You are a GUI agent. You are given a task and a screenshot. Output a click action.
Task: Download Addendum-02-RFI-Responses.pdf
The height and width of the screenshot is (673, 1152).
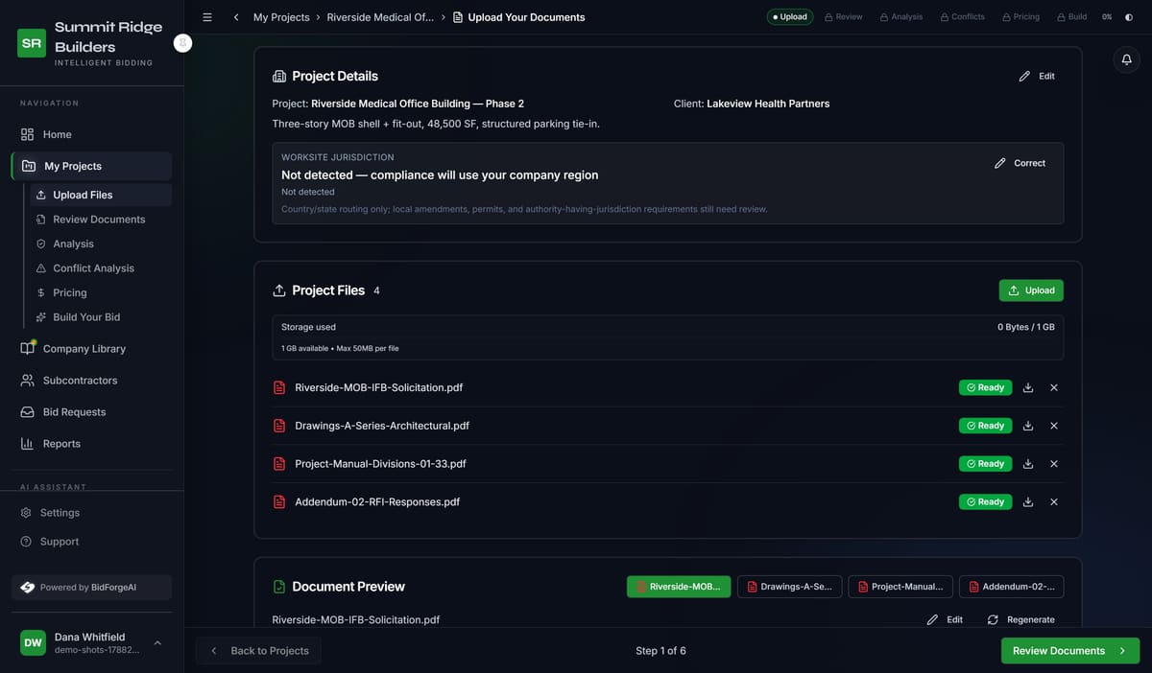[1028, 502]
